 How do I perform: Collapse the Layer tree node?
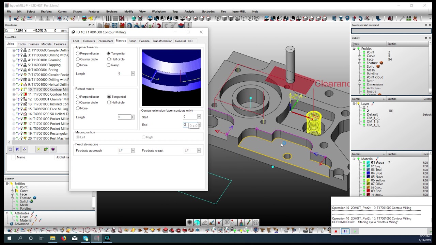tap(354, 104)
